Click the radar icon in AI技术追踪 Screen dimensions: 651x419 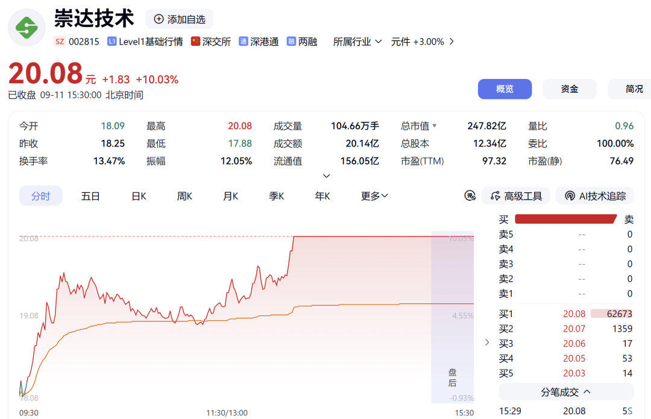pyautogui.click(x=570, y=195)
